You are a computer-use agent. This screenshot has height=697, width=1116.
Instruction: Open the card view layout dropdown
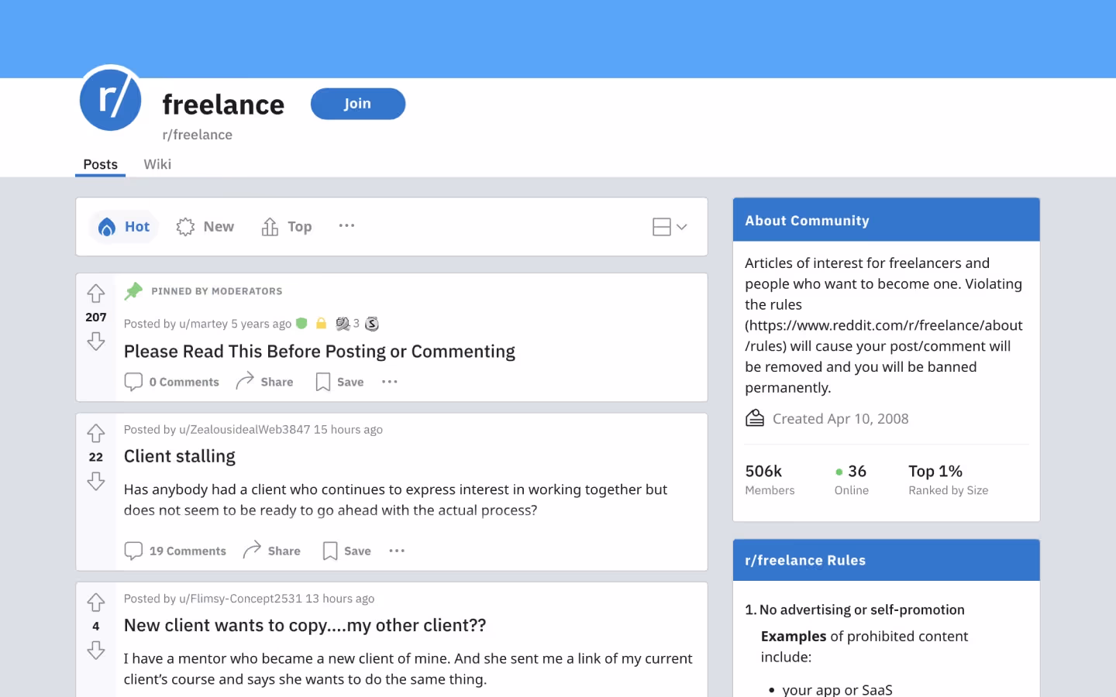coord(670,227)
